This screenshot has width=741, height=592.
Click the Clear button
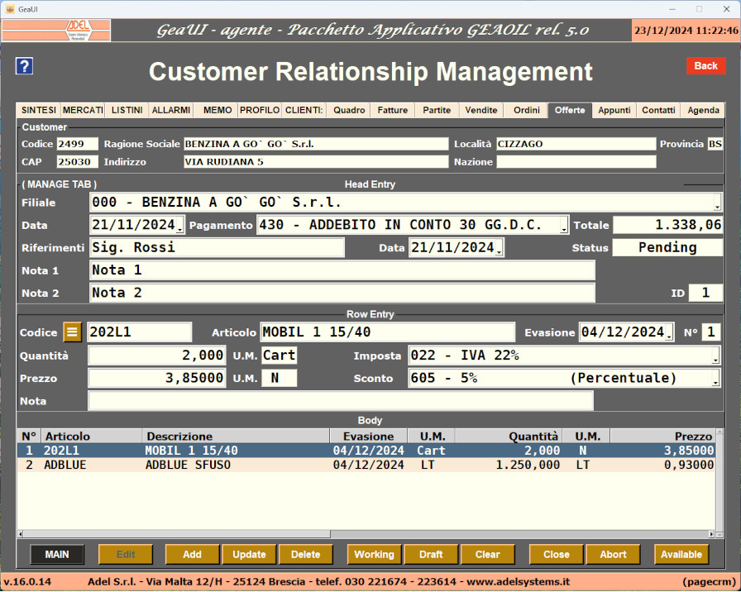pos(488,554)
